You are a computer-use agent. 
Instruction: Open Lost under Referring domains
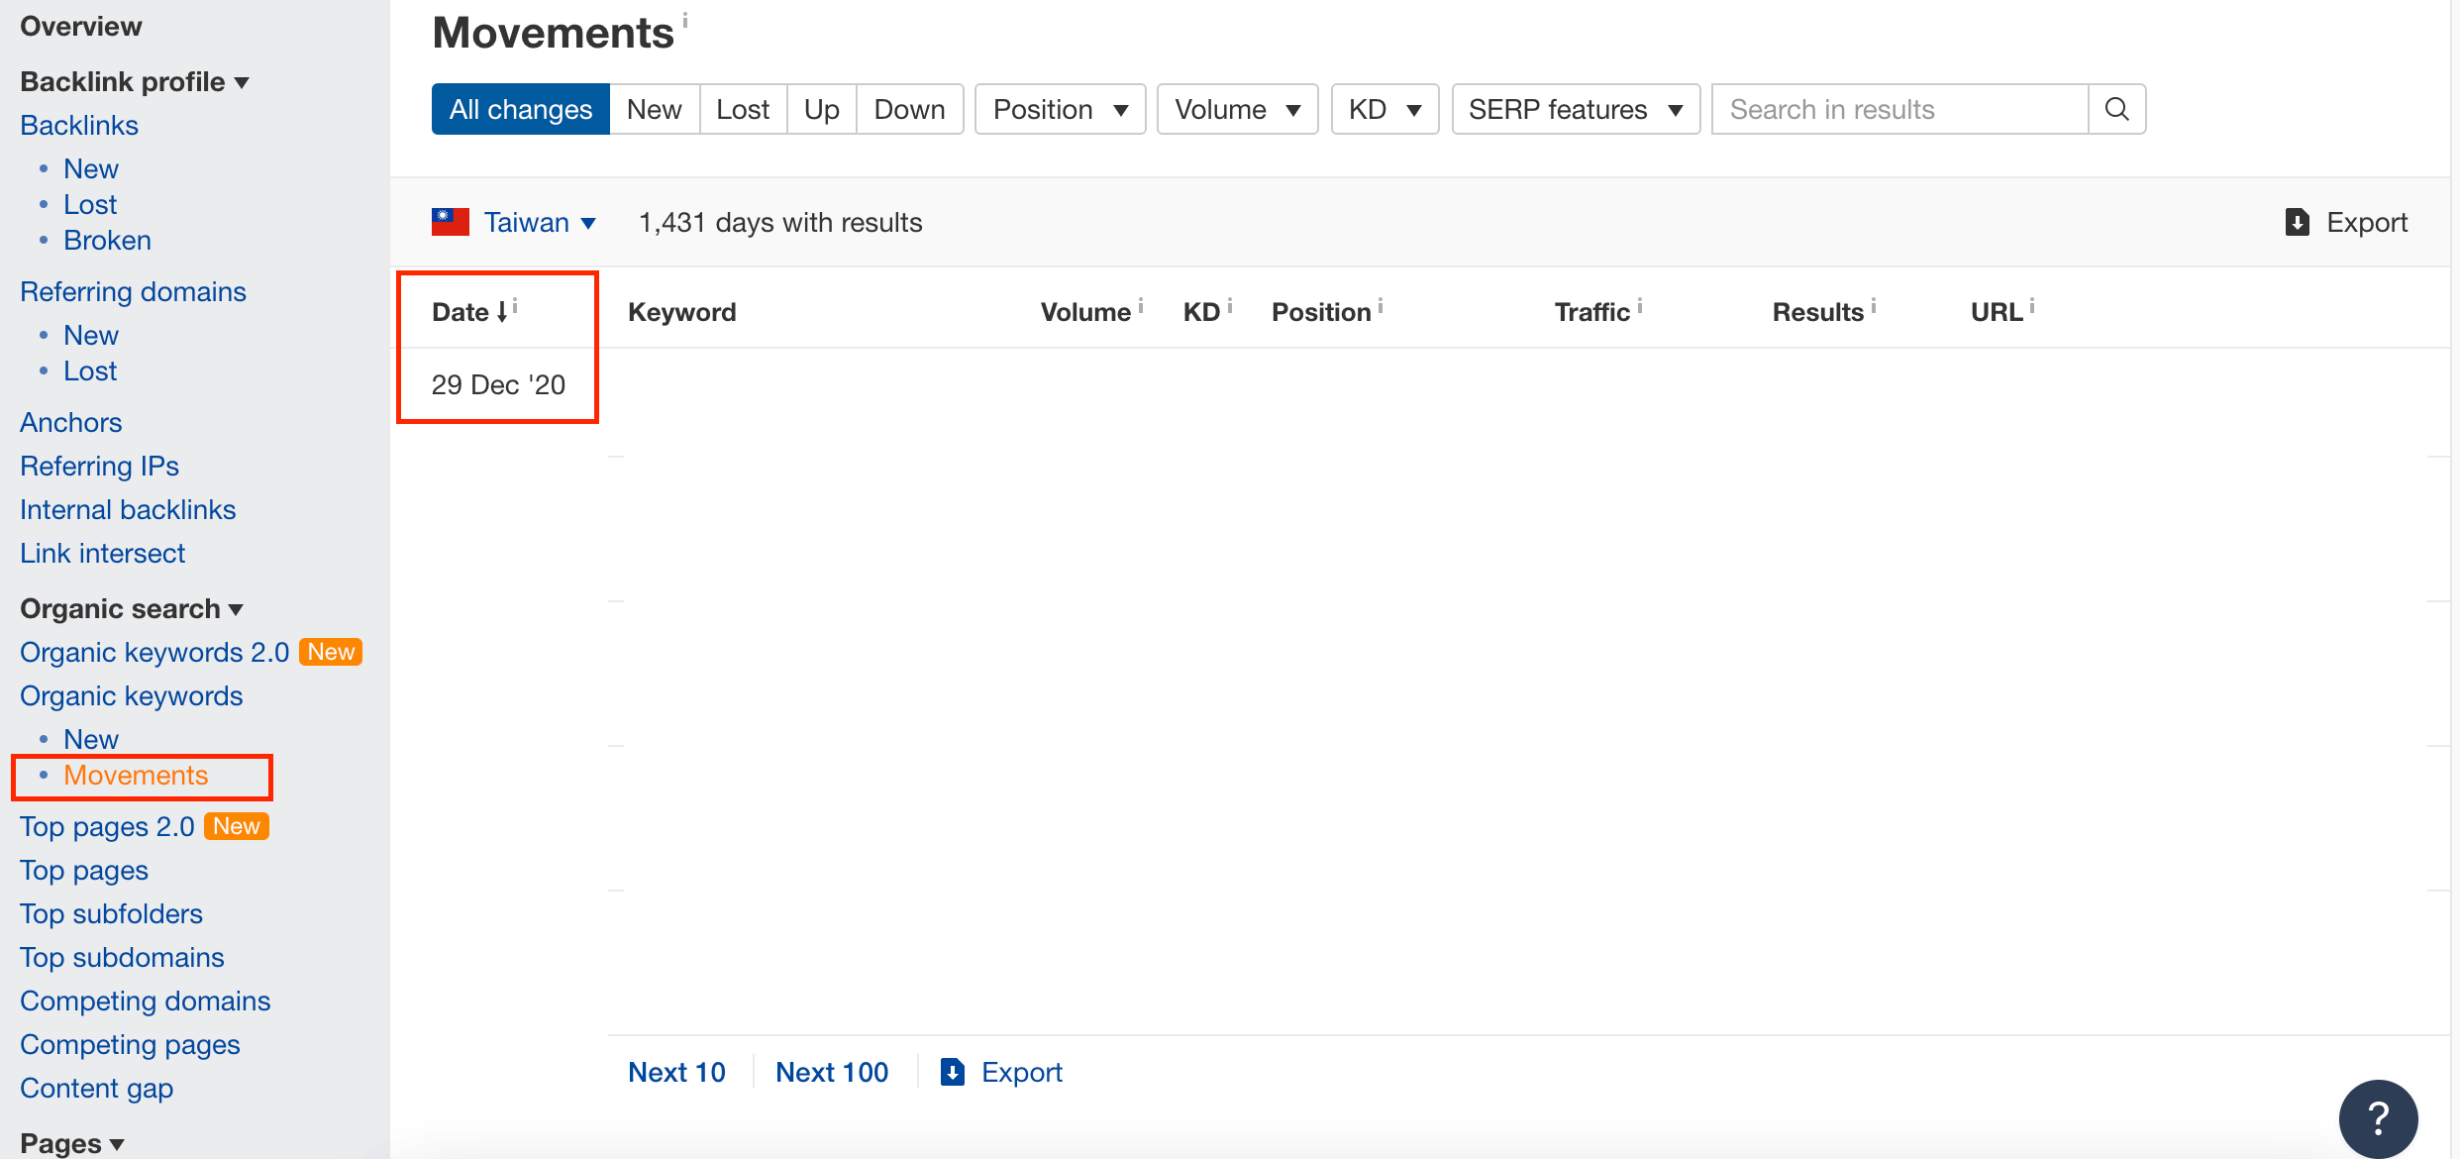(90, 370)
